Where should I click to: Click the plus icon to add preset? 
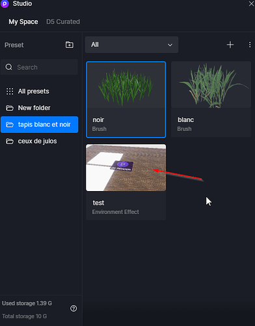coord(230,45)
